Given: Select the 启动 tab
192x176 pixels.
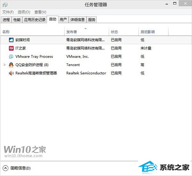Looking at the screenshot, I should pyautogui.click(x=53, y=19).
